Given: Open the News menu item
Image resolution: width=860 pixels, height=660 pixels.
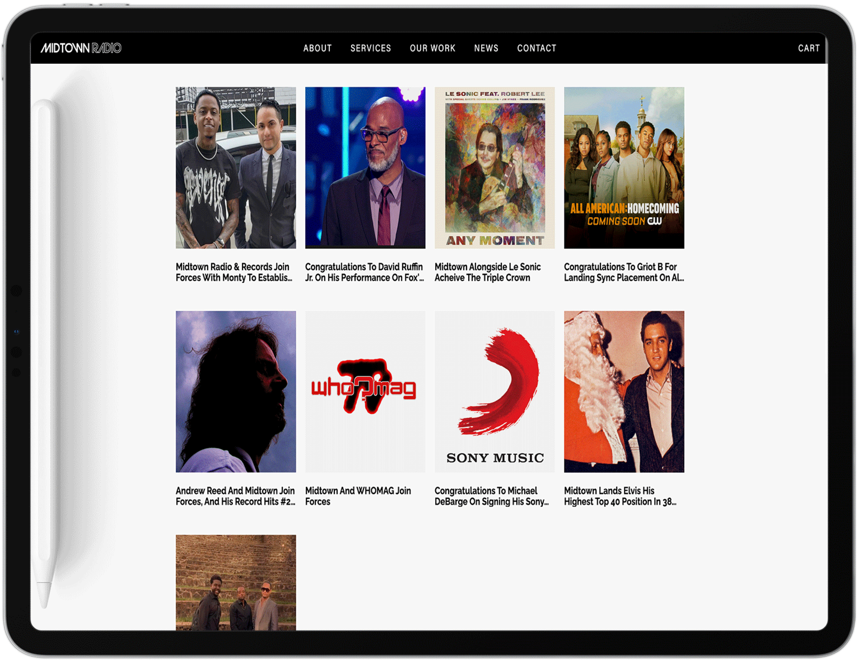Looking at the screenshot, I should pos(486,48).
